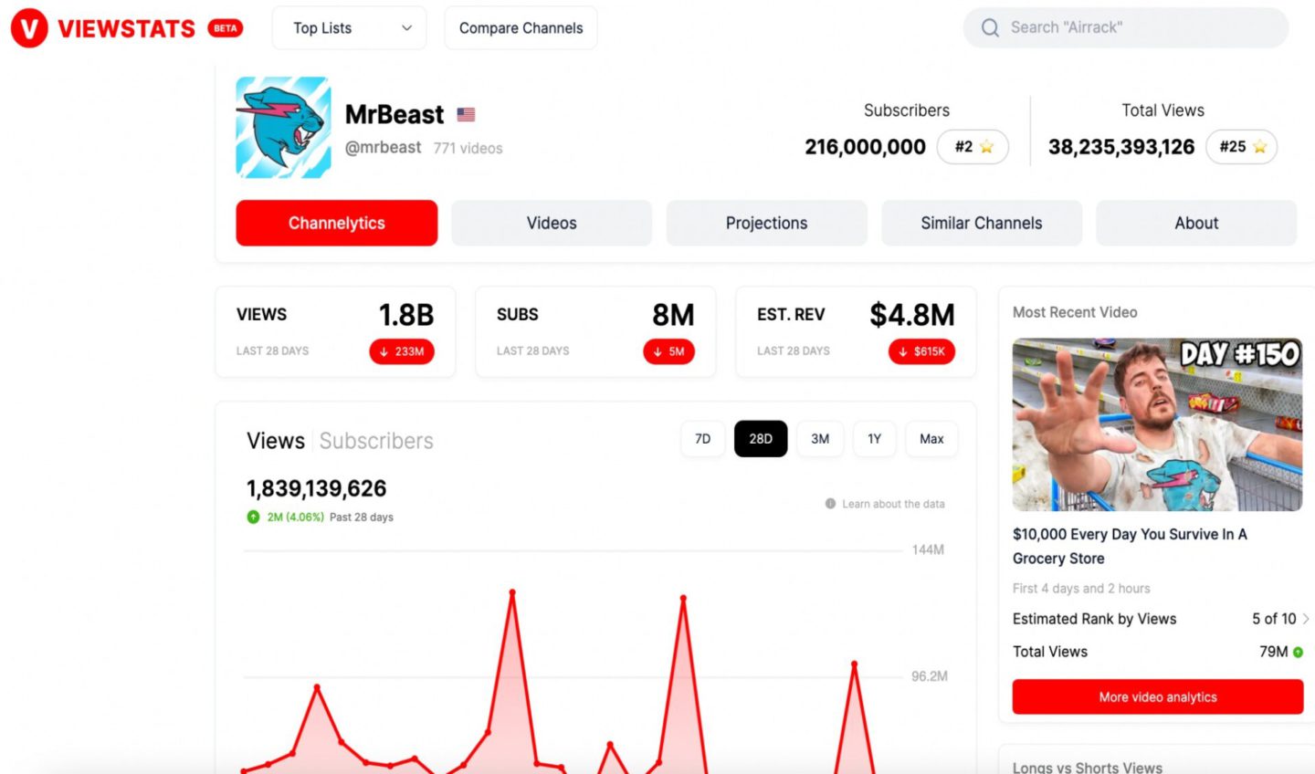
Task: Click the search magnifier icon
Action: [x=990, y=28]
